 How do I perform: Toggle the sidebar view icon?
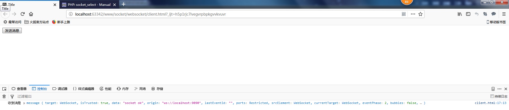(468, 14)
